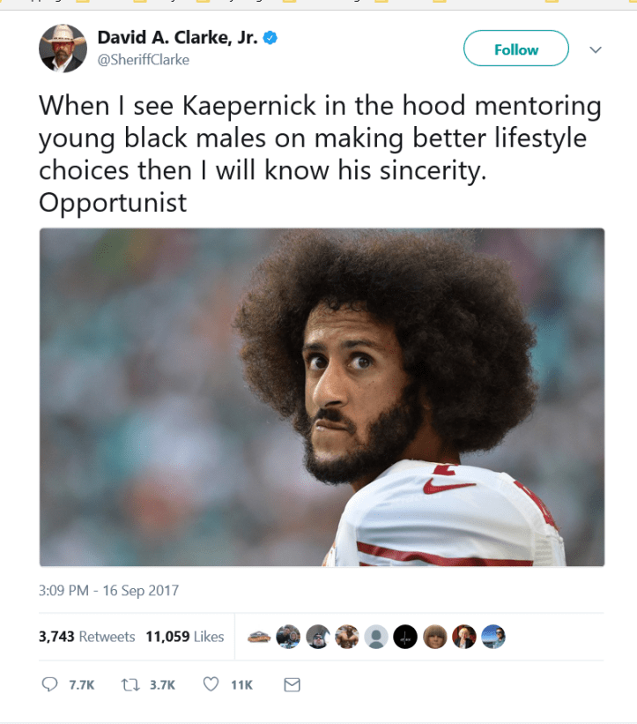This screenshot has height=724, width=637.
Task: Click the blonde woman liker avatar
Action: [463, 637]
